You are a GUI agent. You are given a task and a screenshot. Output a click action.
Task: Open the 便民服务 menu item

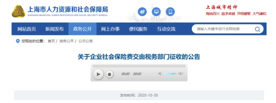pos(138,29)
